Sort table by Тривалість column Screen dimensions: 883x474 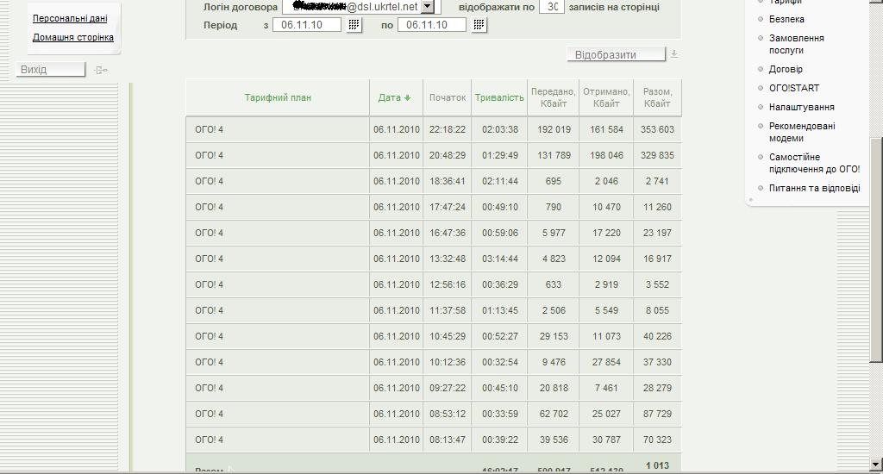[x=499, y=98]
